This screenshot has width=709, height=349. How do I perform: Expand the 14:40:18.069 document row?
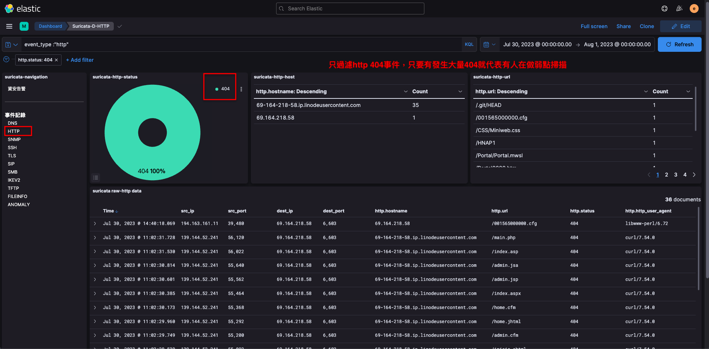95,224
